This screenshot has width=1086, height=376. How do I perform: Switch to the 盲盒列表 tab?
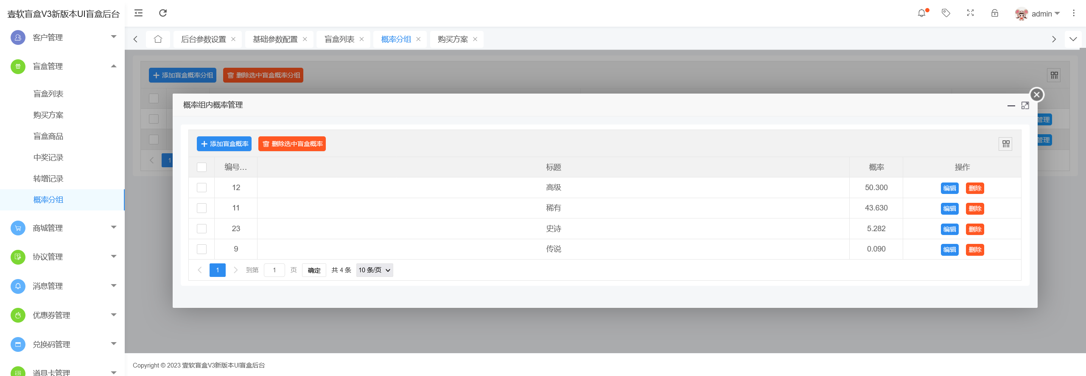point(339,39)
